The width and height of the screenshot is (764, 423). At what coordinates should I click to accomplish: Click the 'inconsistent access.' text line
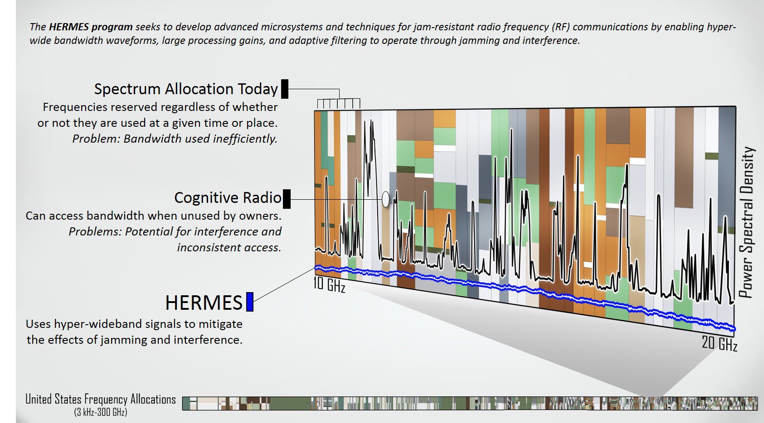[229, 247]
